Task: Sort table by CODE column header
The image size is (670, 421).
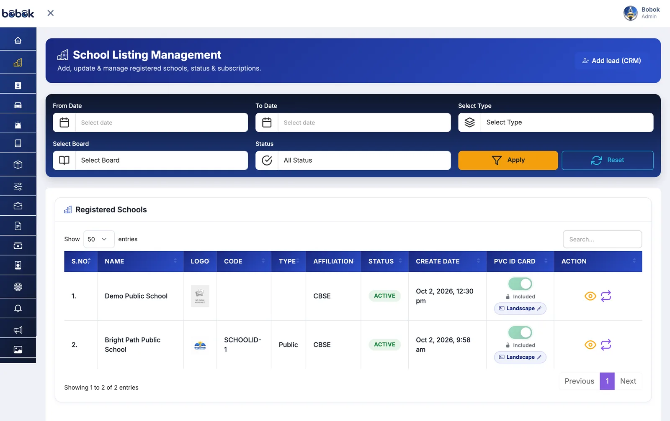Action: pos(244,261)
